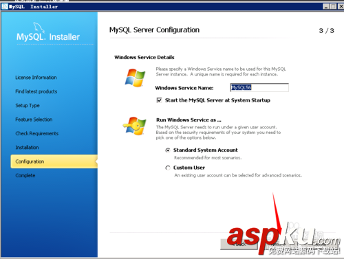Minimize the MySQL Installer window

click(326, 7)
